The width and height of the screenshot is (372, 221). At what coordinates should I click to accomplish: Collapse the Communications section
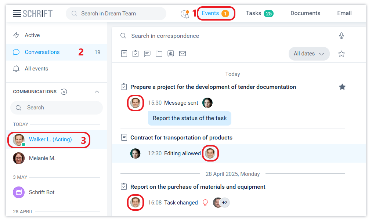[x=97, y=92]
